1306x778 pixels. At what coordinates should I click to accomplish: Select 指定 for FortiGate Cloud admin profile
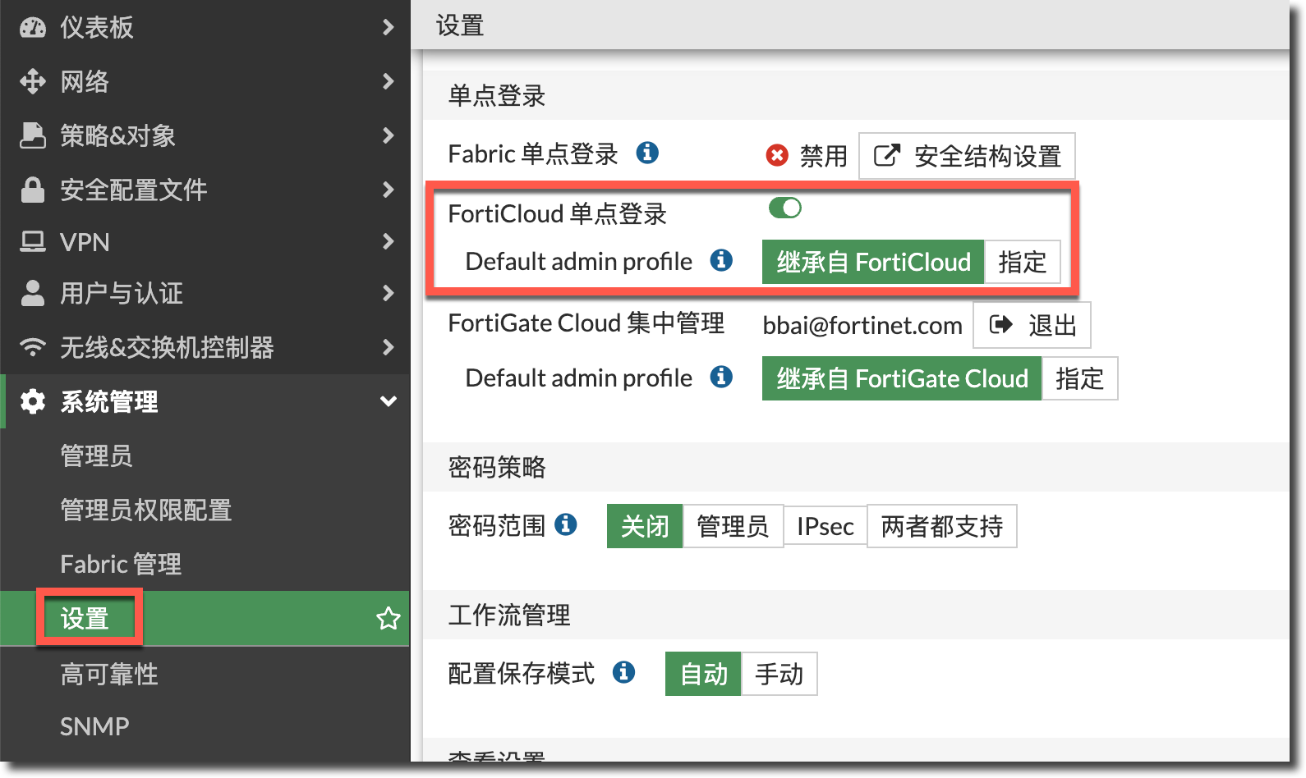[x=1080, y=378]
